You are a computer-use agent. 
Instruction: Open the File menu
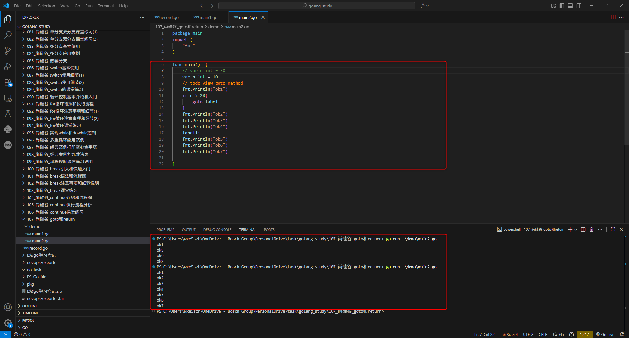coord(17,6)
